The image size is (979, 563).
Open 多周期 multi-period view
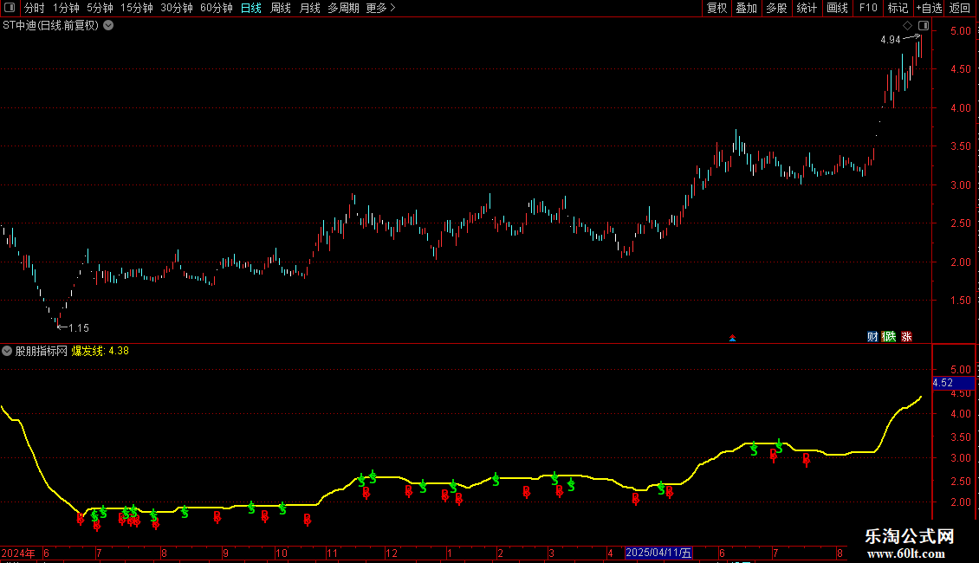point(343,8)
